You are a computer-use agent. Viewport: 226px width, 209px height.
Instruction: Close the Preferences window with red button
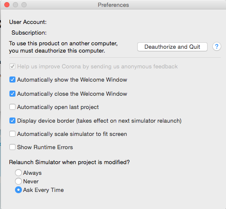pos(7,5)
